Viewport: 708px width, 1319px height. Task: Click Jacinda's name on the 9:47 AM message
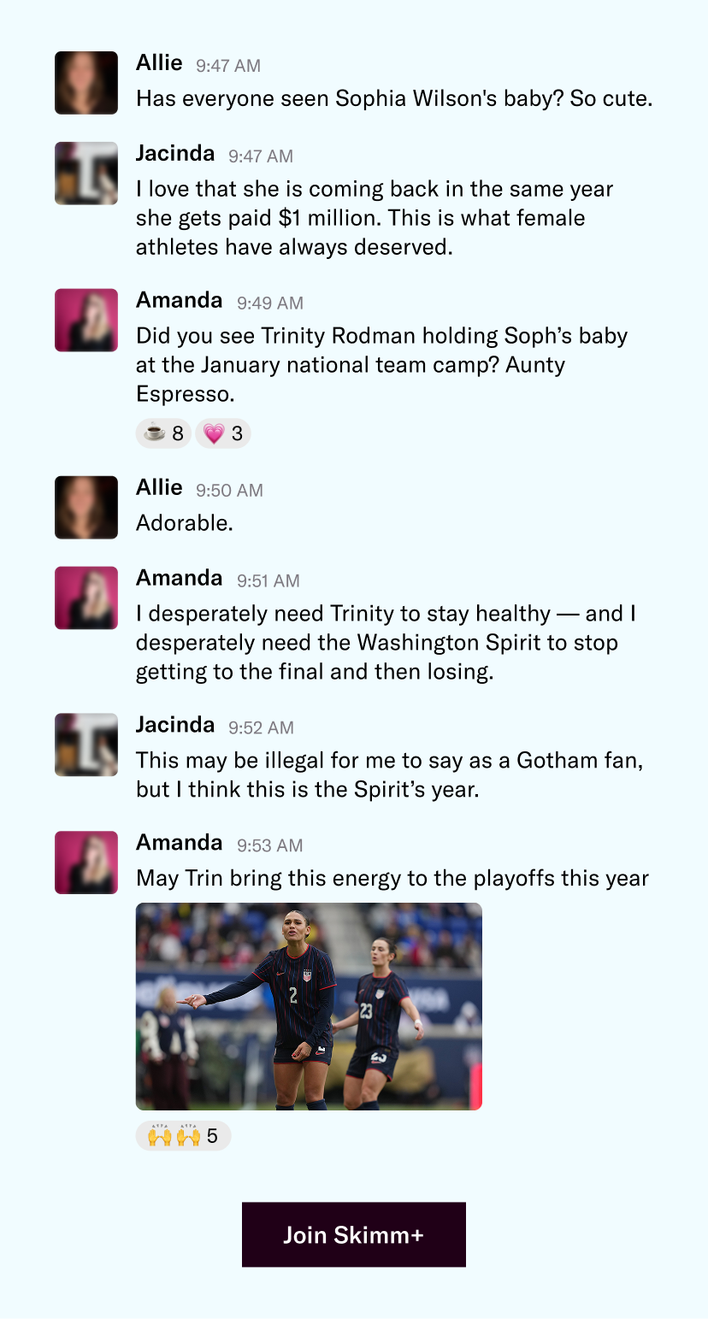click(175, 154)
